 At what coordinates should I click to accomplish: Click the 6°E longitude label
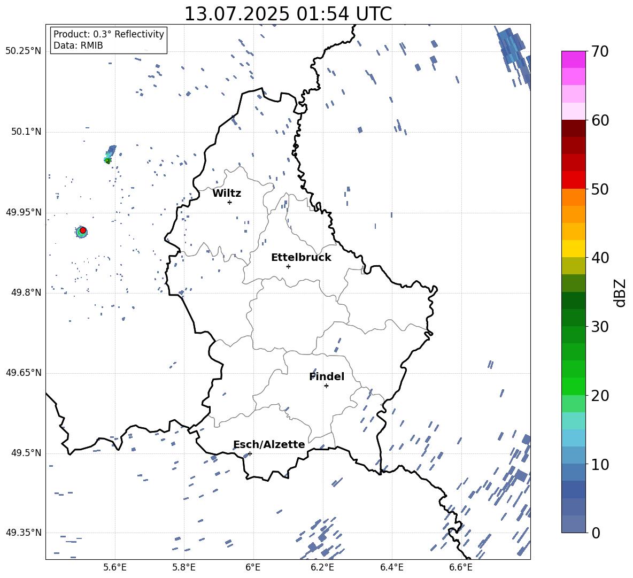tap(253, 567)
